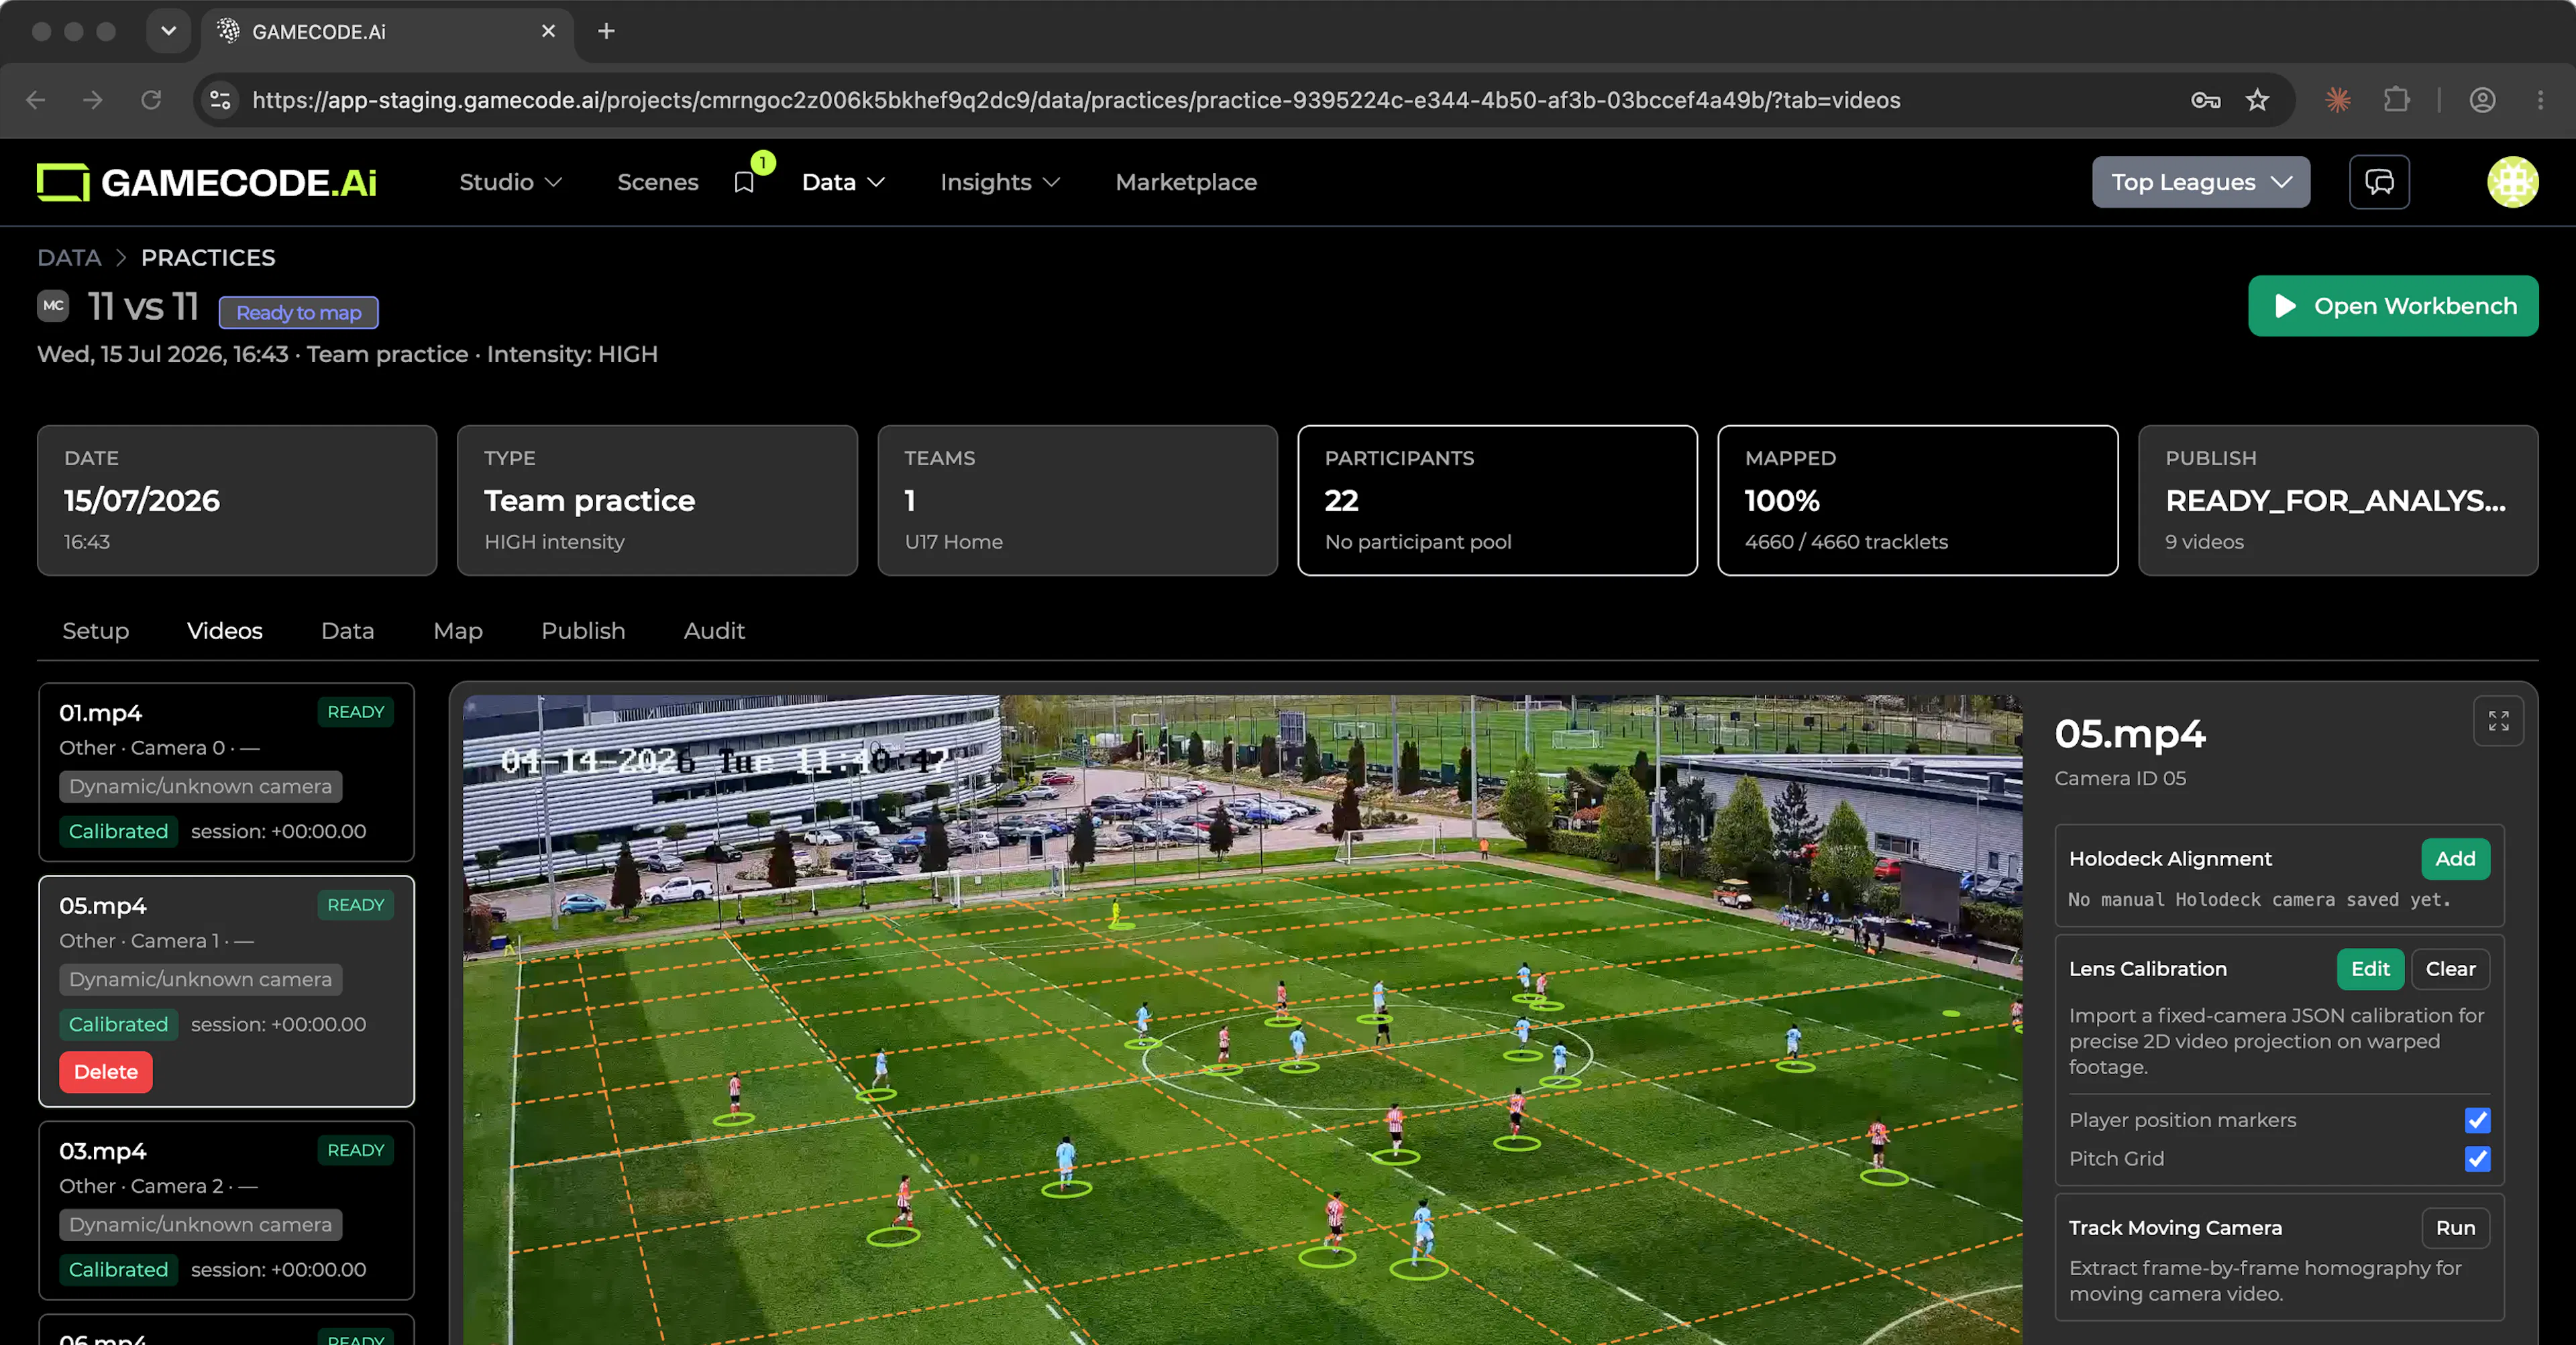Disable Player position markers checkbox

click(x=2477, y=1120)
